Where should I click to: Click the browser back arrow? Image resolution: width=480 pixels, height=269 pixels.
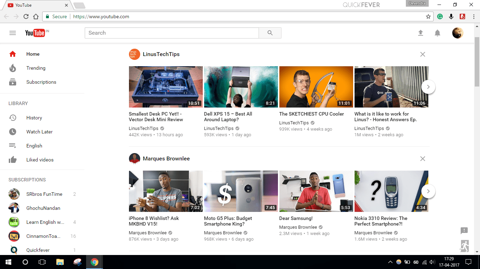point(6,16)
